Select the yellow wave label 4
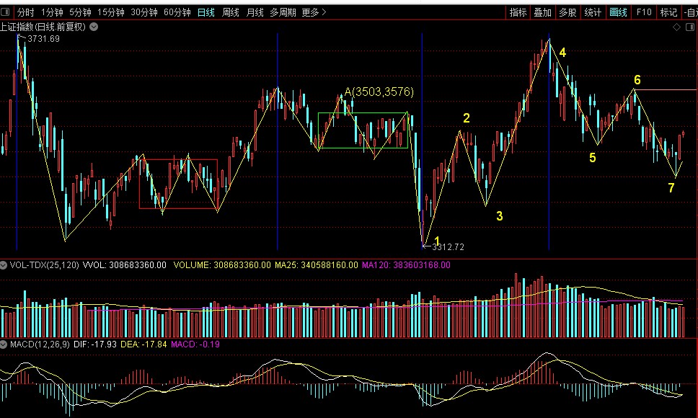 [x=562, y=53]
